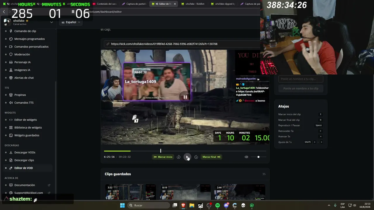
Task: Click the ESP LAA language indicator
Action: tap(342, 205)
